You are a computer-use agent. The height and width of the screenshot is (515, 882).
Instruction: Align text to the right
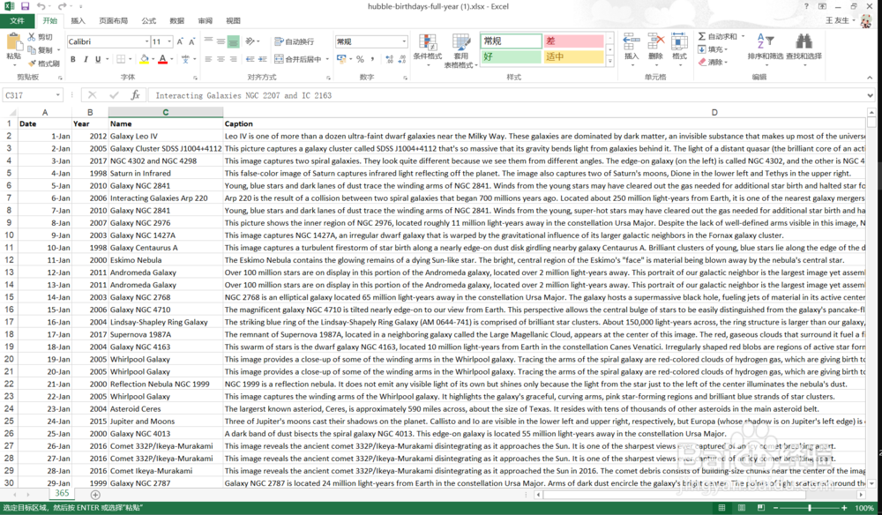233,59
